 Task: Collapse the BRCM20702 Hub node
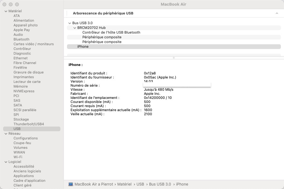75,28
